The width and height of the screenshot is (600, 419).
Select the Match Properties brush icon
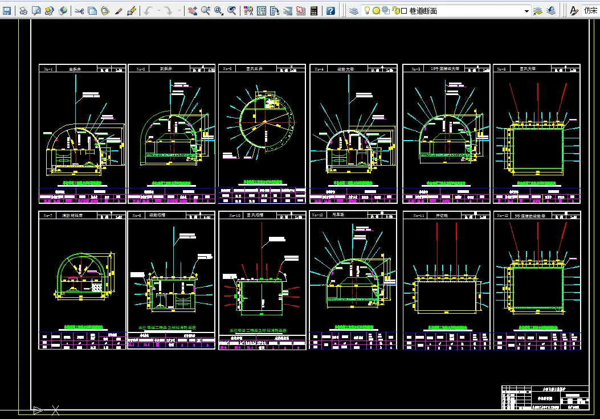(119, 11)
